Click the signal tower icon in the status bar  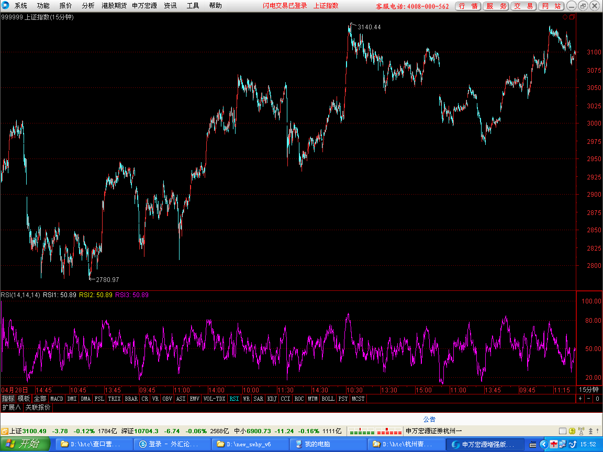(581, 431)
